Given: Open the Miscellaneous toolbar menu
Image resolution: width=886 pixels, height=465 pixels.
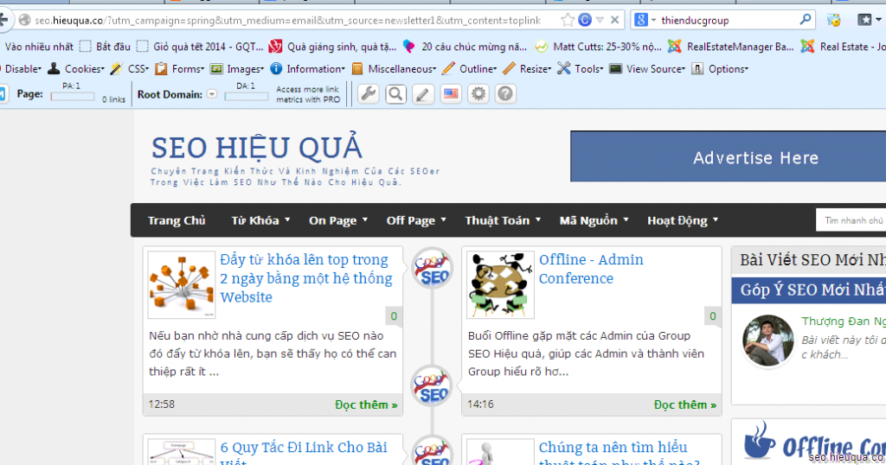Looking at the screenshot, I should tap(394, 69).
